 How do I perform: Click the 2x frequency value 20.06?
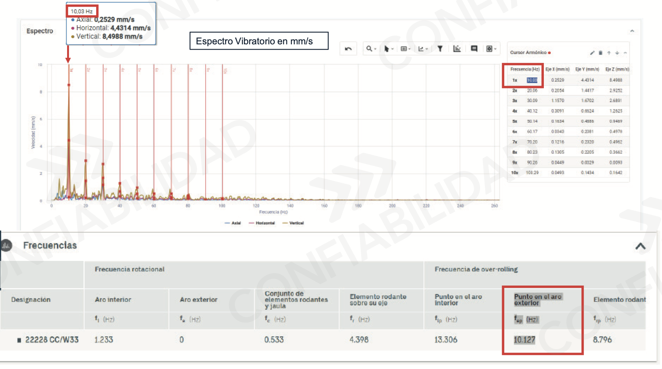(532, 91)
